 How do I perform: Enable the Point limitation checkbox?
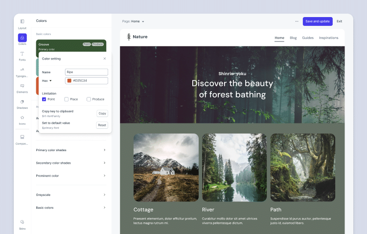click(x=44, y=99)
